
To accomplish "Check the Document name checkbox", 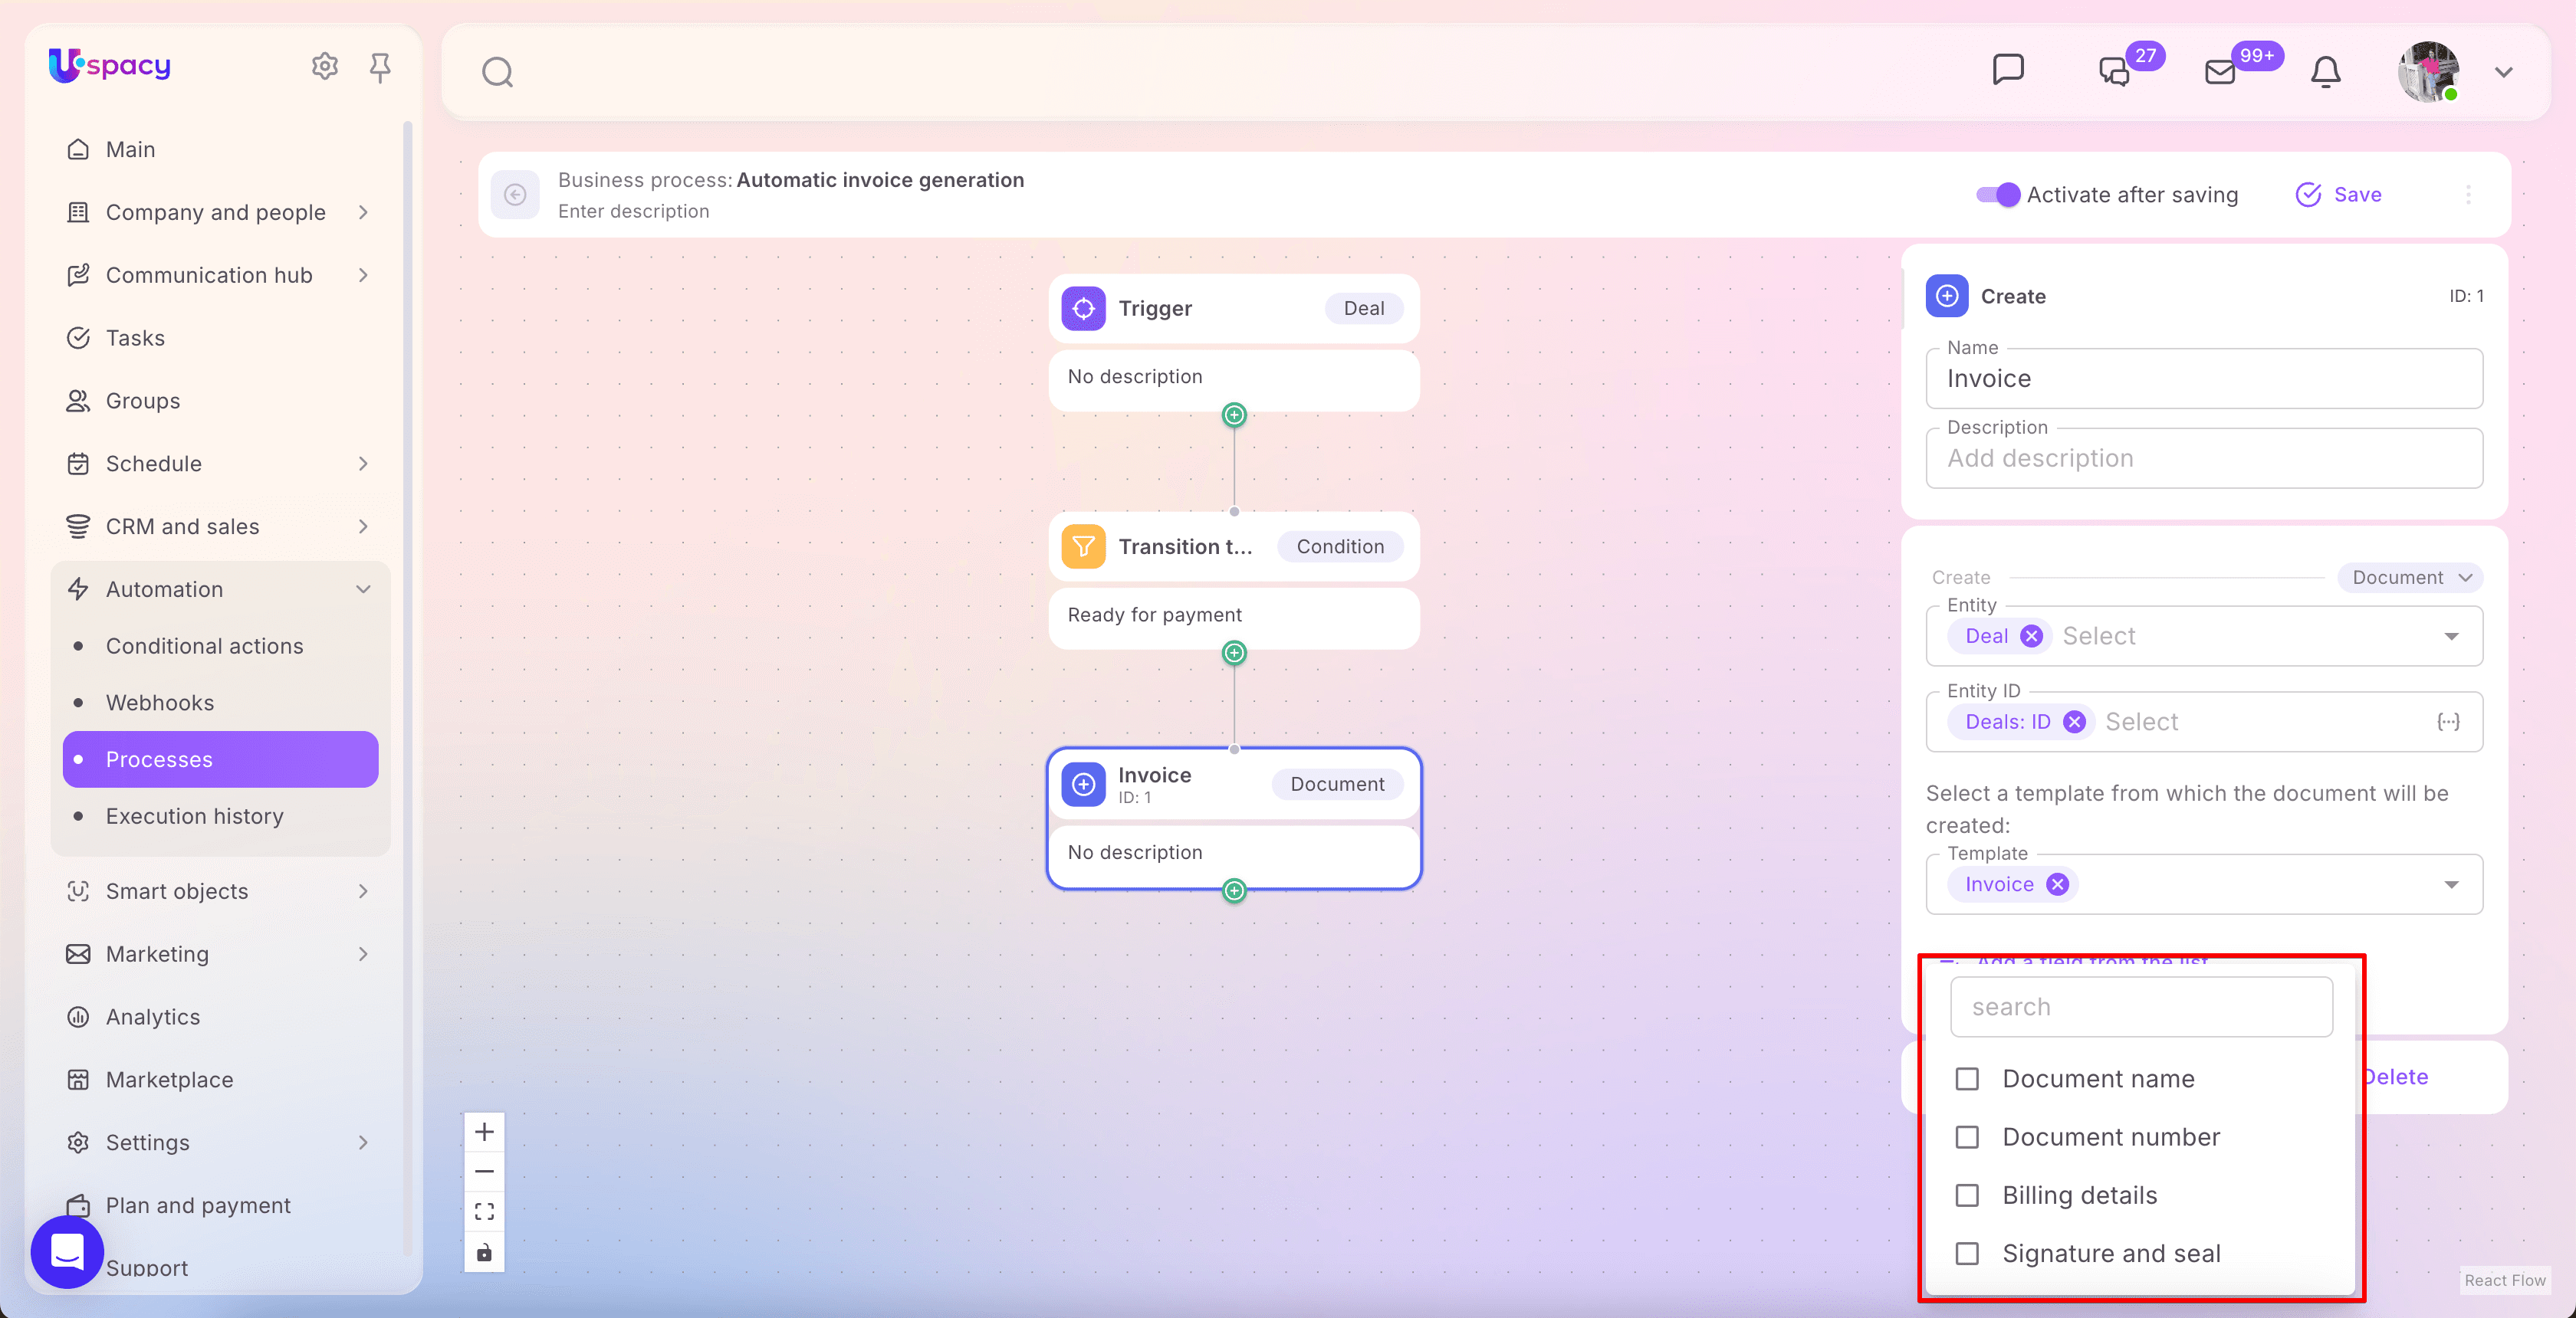I will (x=1967, y=1079).
